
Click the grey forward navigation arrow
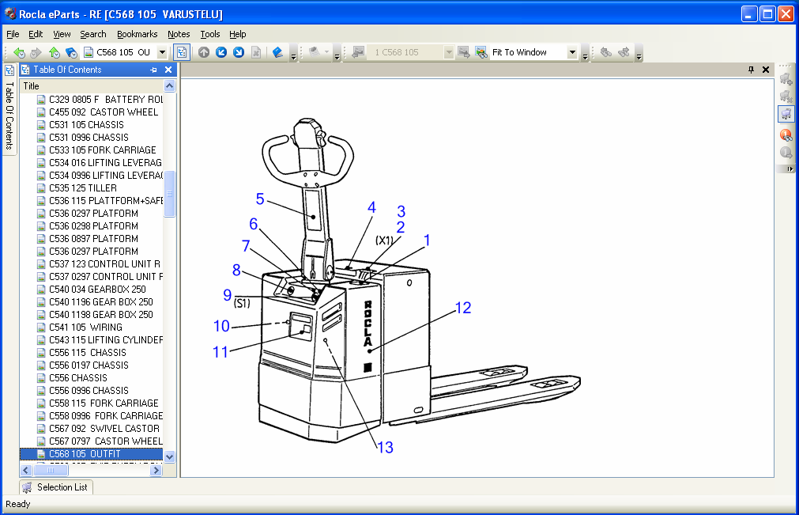36,52
